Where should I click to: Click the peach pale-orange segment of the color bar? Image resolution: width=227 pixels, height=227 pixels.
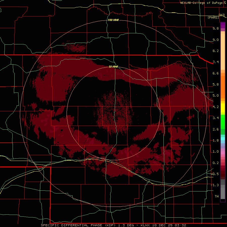click(x=223, y=52)
